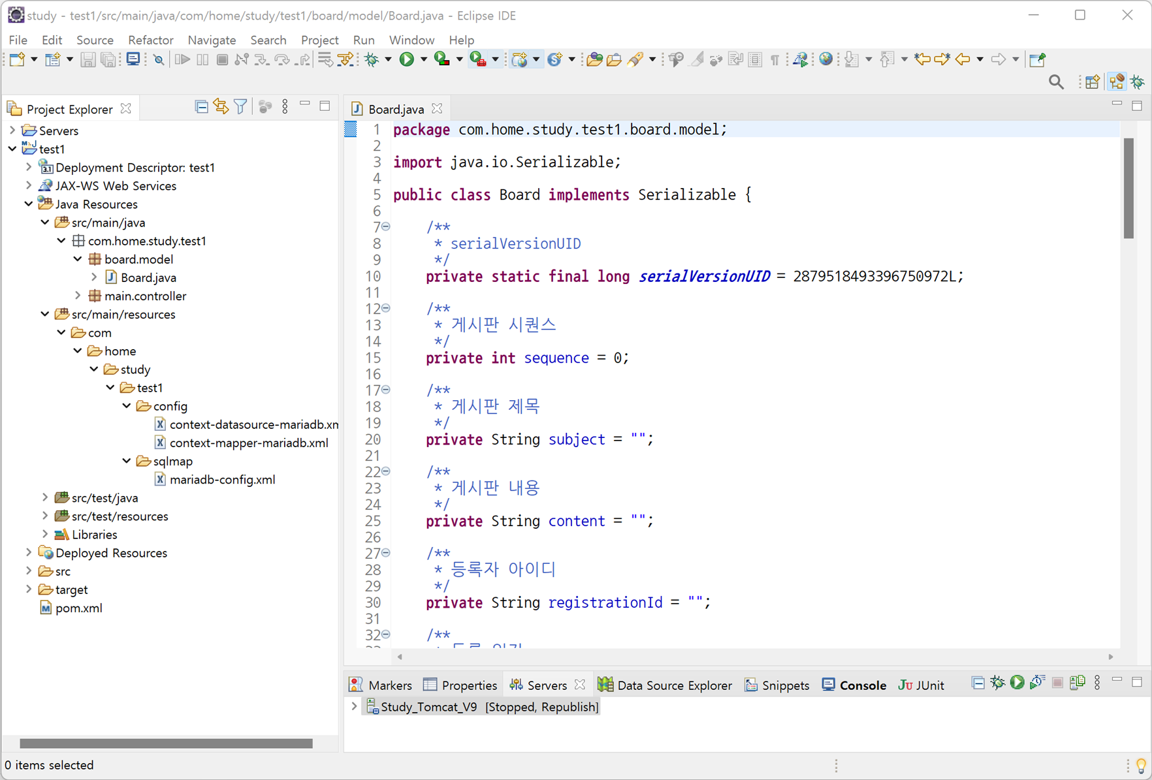Open the Refactor menu
1152x780 pixels.
tap(150, 40)
